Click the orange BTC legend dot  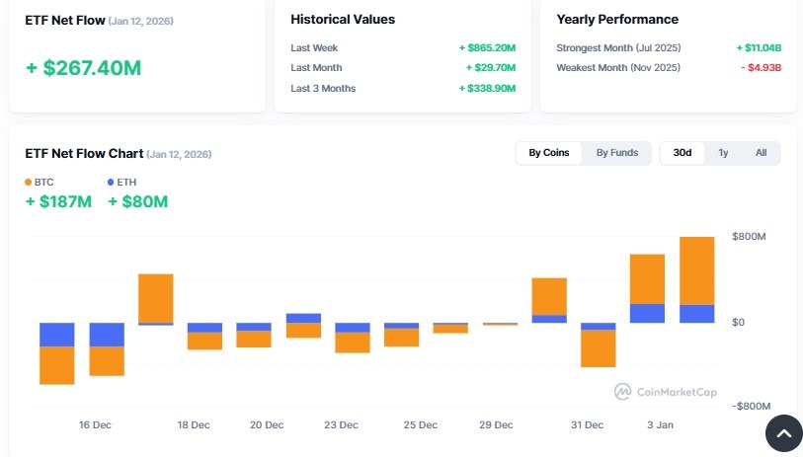(29, 182)
